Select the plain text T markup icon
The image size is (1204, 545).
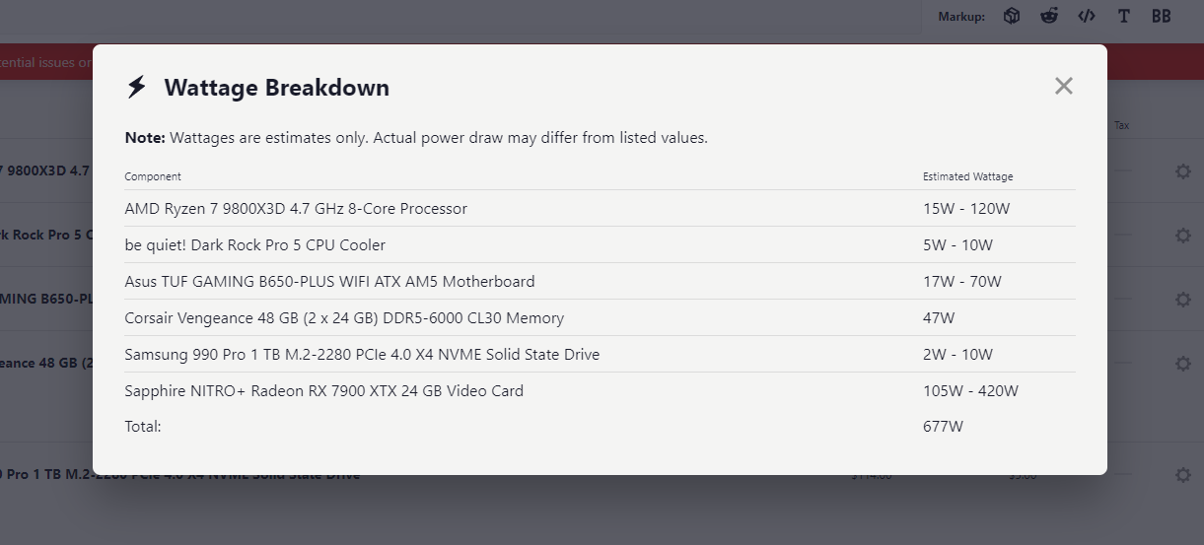click(1124, 16)
